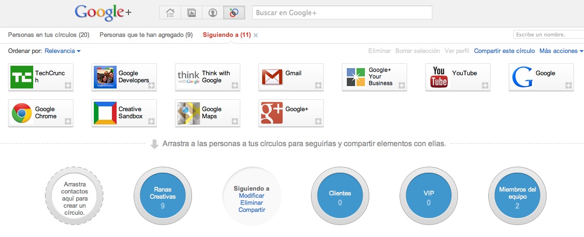584x237 pixels.
Task: Focus the Buscar en Google+ search field
Action: point(342,13)
